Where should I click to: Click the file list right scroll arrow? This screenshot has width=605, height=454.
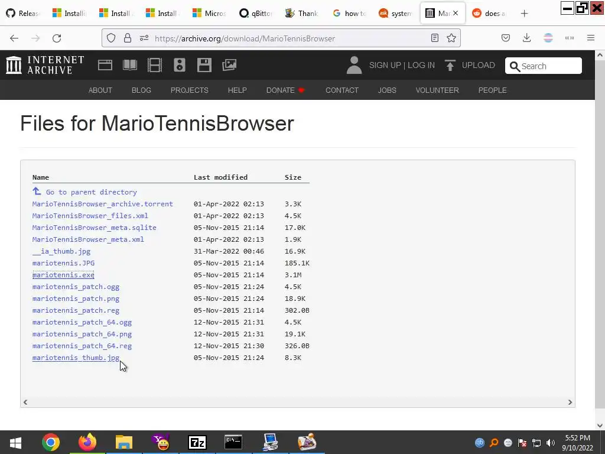pyautogui.click(x=570, y=402)
